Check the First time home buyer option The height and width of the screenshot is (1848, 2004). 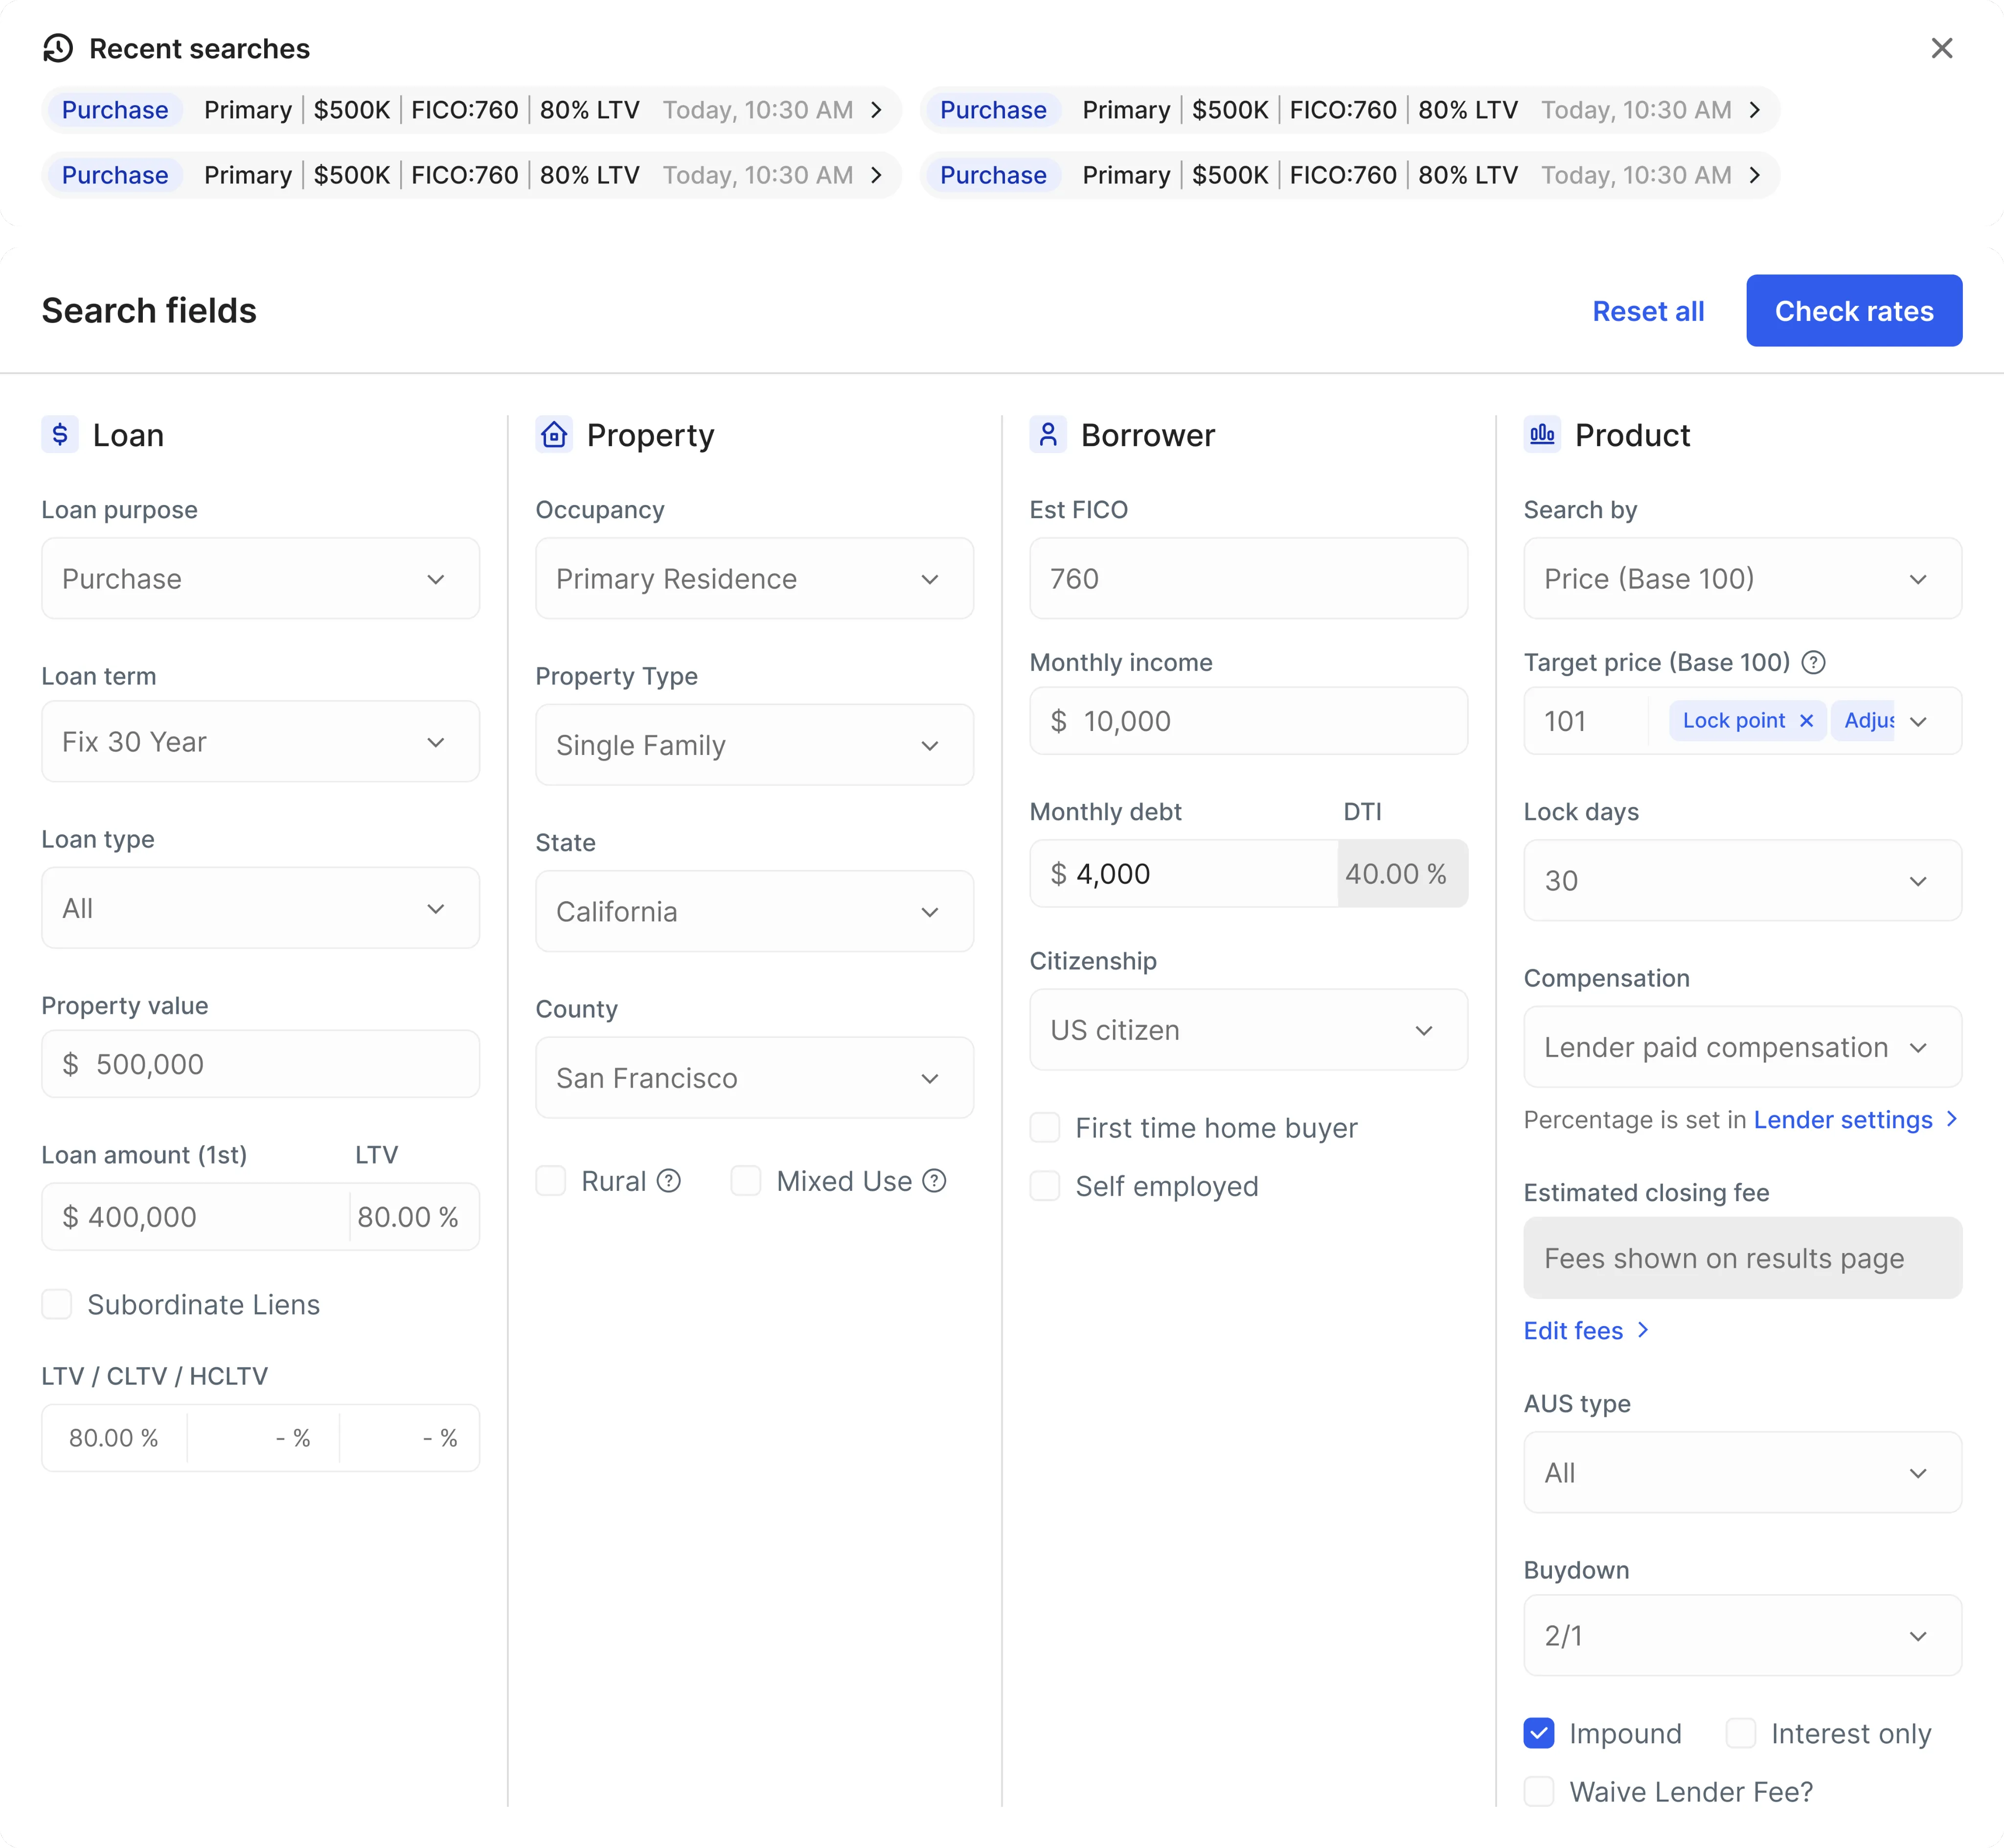pos(1045,1127)
